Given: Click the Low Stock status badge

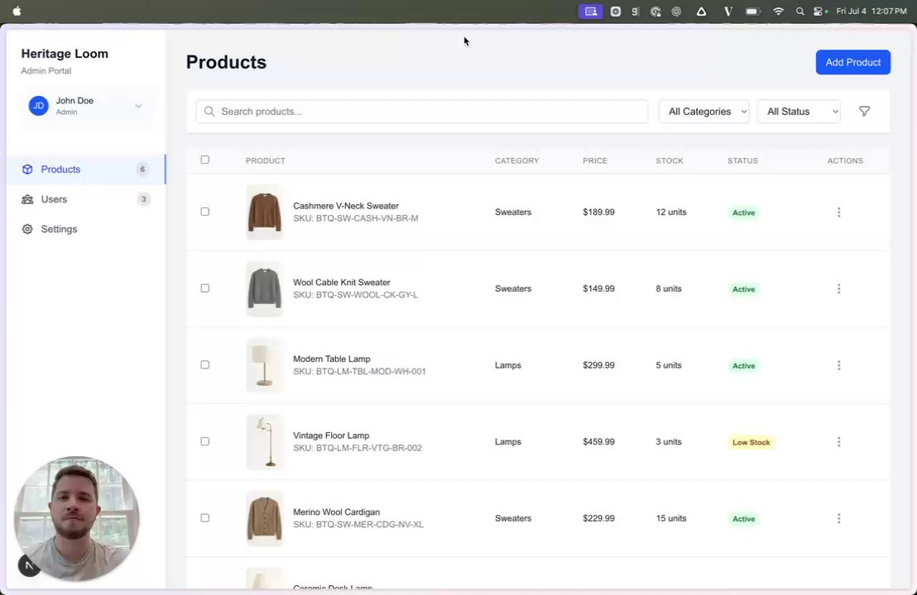Looking at the screenshot, I should click(x=751, y=442).
